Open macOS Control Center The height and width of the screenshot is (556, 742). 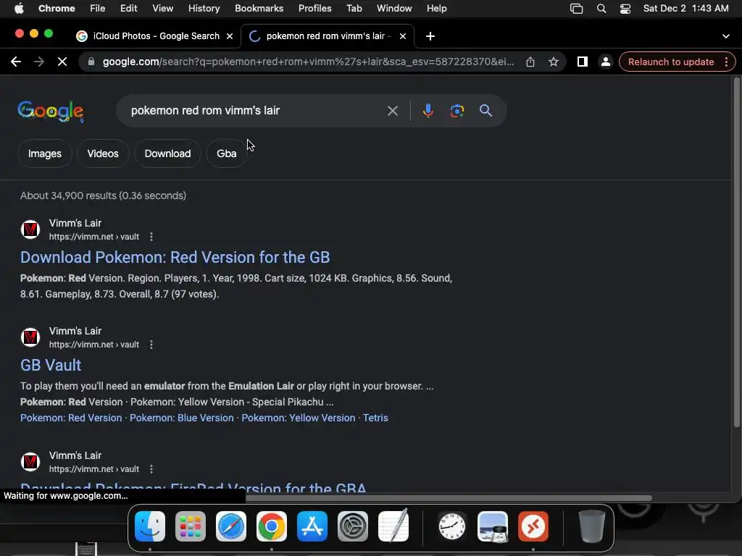(625, 9)
